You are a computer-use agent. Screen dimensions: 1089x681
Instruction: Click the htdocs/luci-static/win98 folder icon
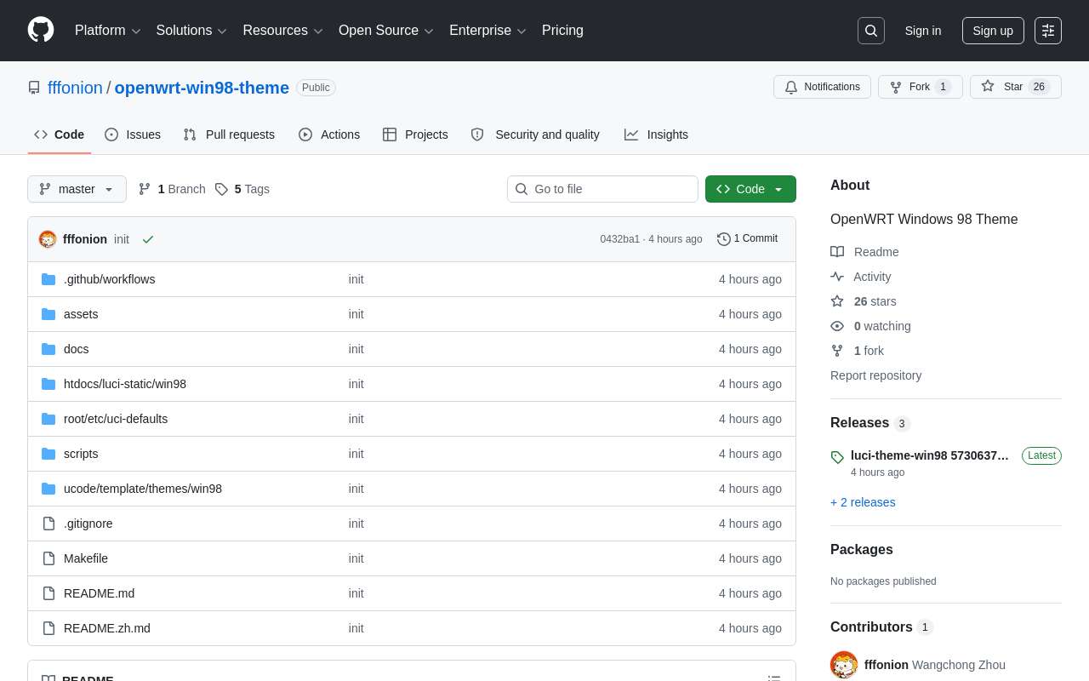click(48, 384)
